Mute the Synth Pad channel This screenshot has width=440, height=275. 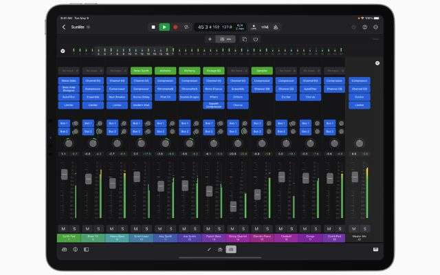tap(329, 228)
